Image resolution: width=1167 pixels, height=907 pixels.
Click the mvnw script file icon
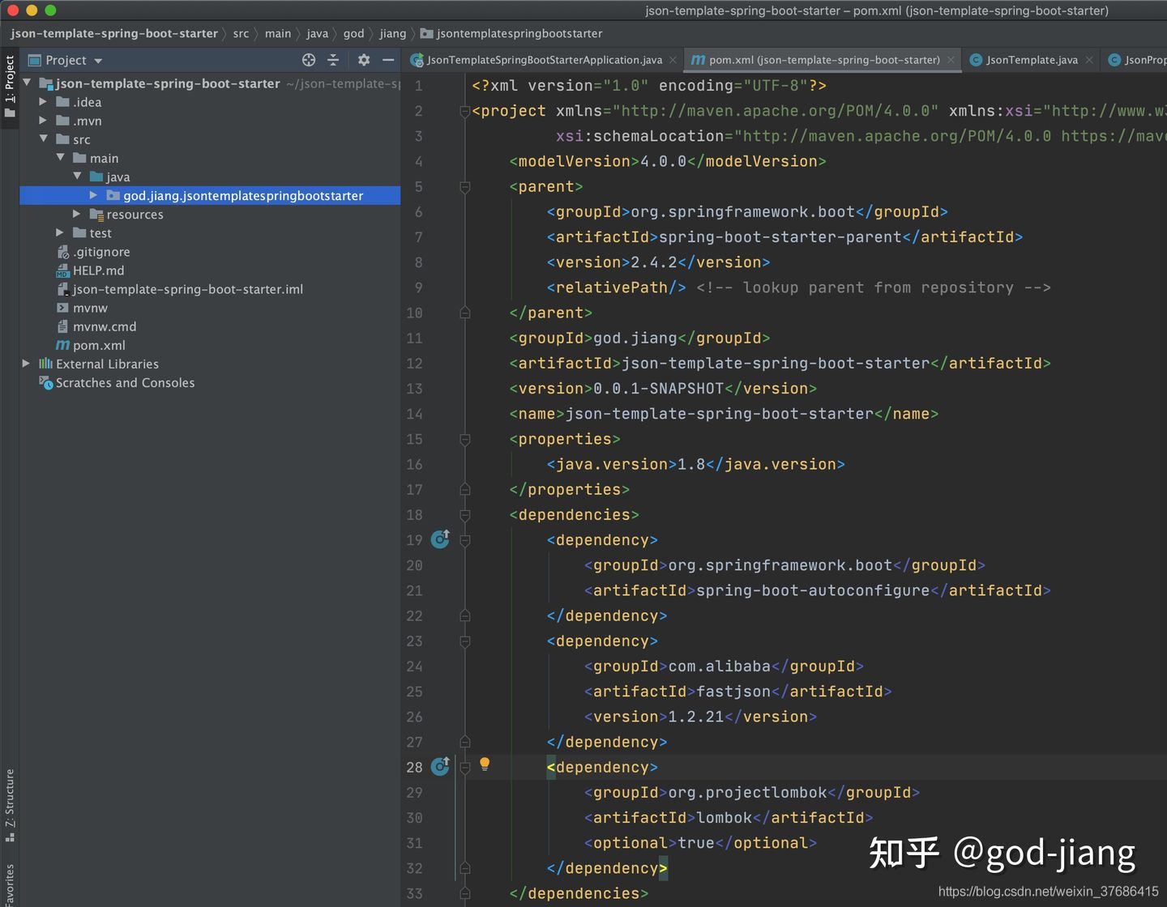(x=62, y=308)
